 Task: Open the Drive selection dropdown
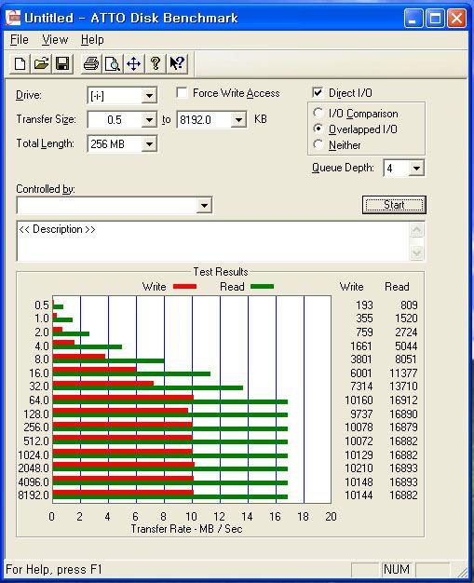click(149, 96)
